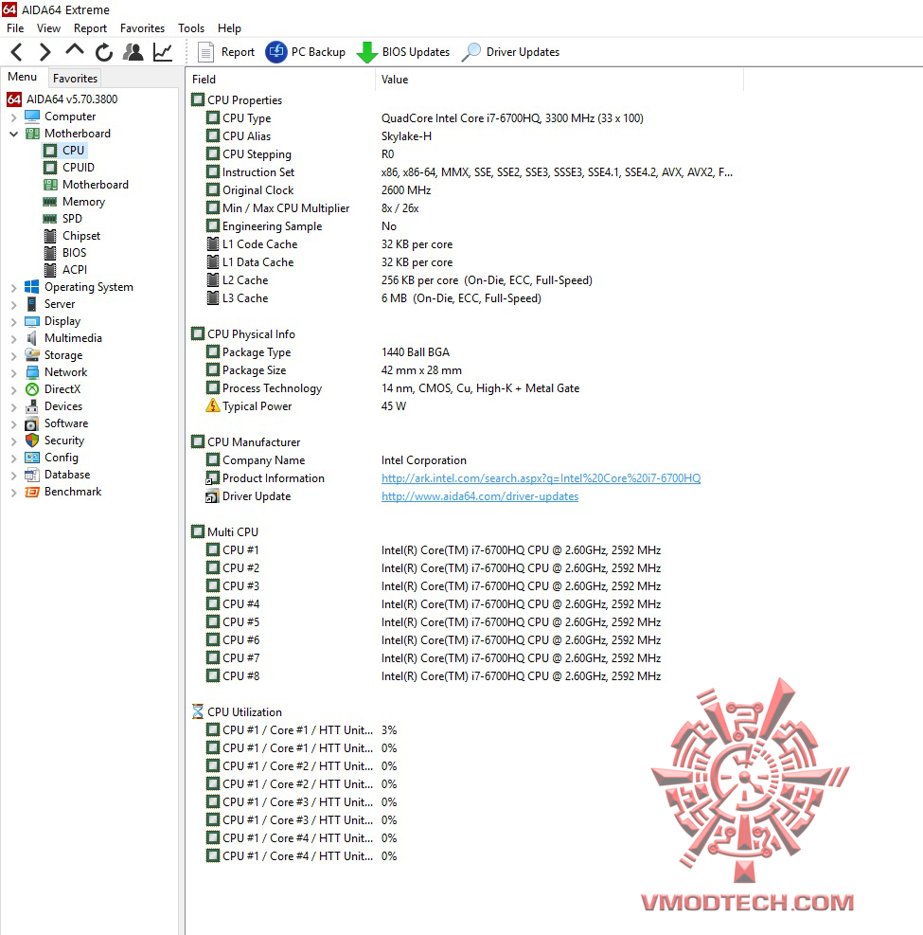The height and width of the screenshot is (935, 923).
Task: Open the aida64.com driver-updates link
Action: tap(480, 496)
